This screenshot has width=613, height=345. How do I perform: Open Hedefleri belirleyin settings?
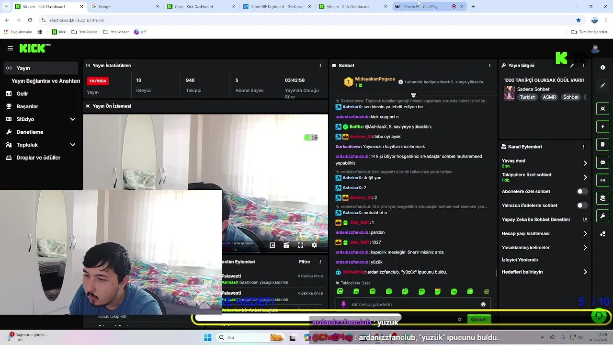tap(545, 272)
